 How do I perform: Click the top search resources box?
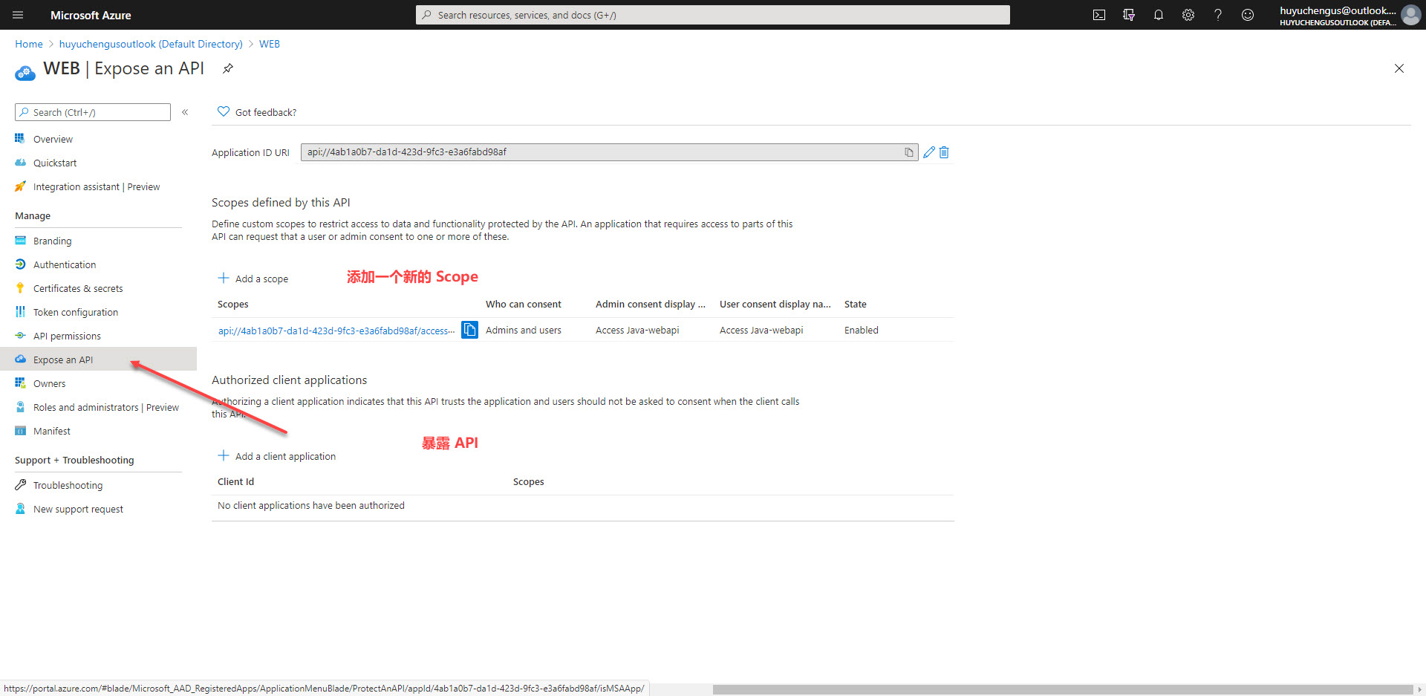pyautogui.click(x=713, y=15)
